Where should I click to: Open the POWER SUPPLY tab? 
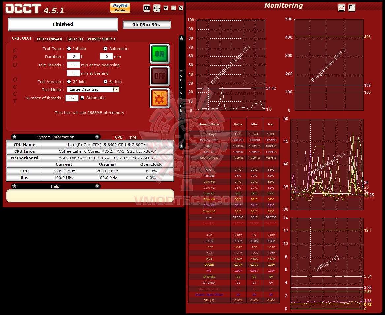pyautogui.click(x=102, y=39)
